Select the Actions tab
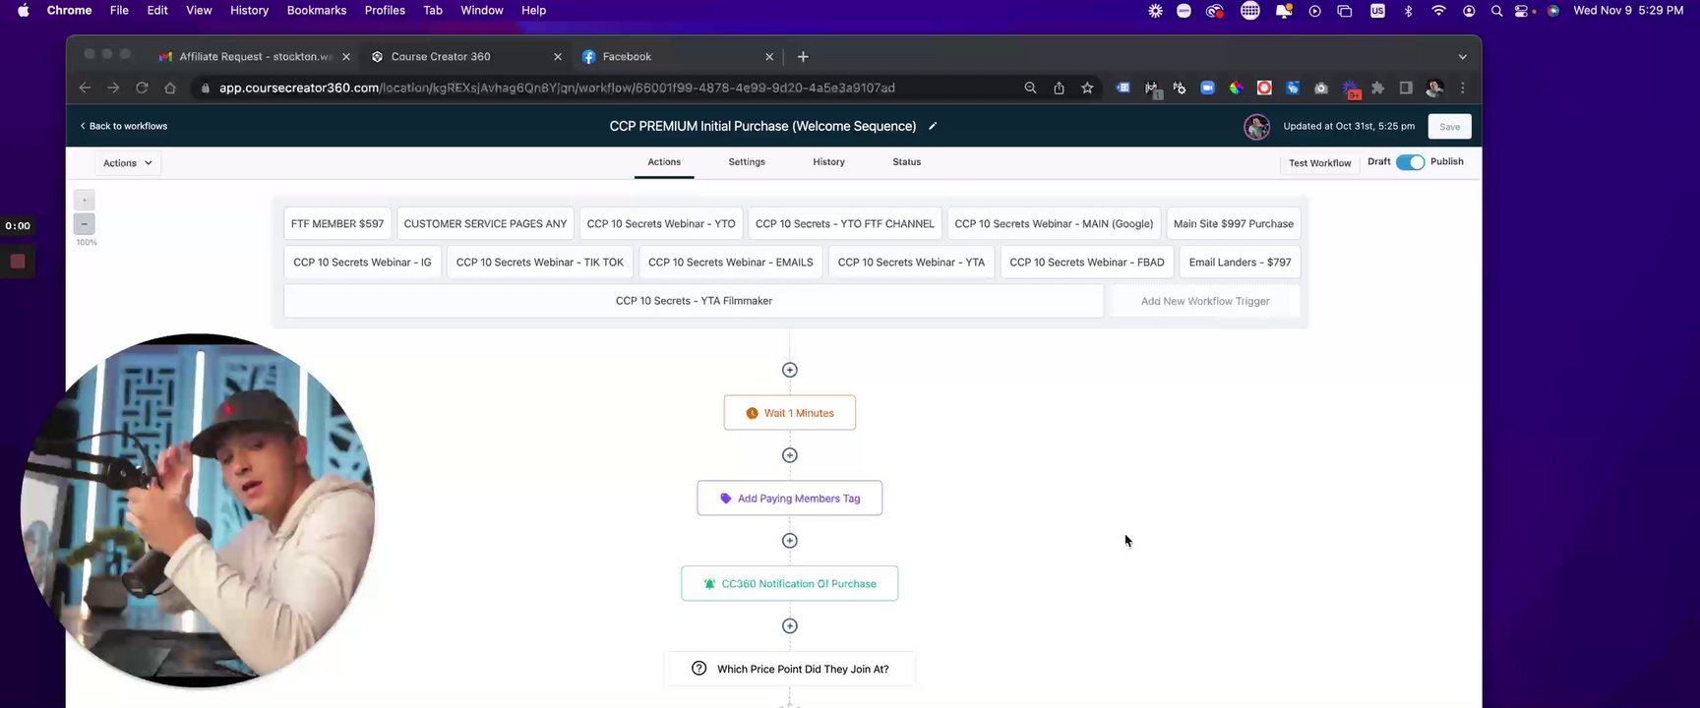The image size is (1700, 708). point(664,162)
